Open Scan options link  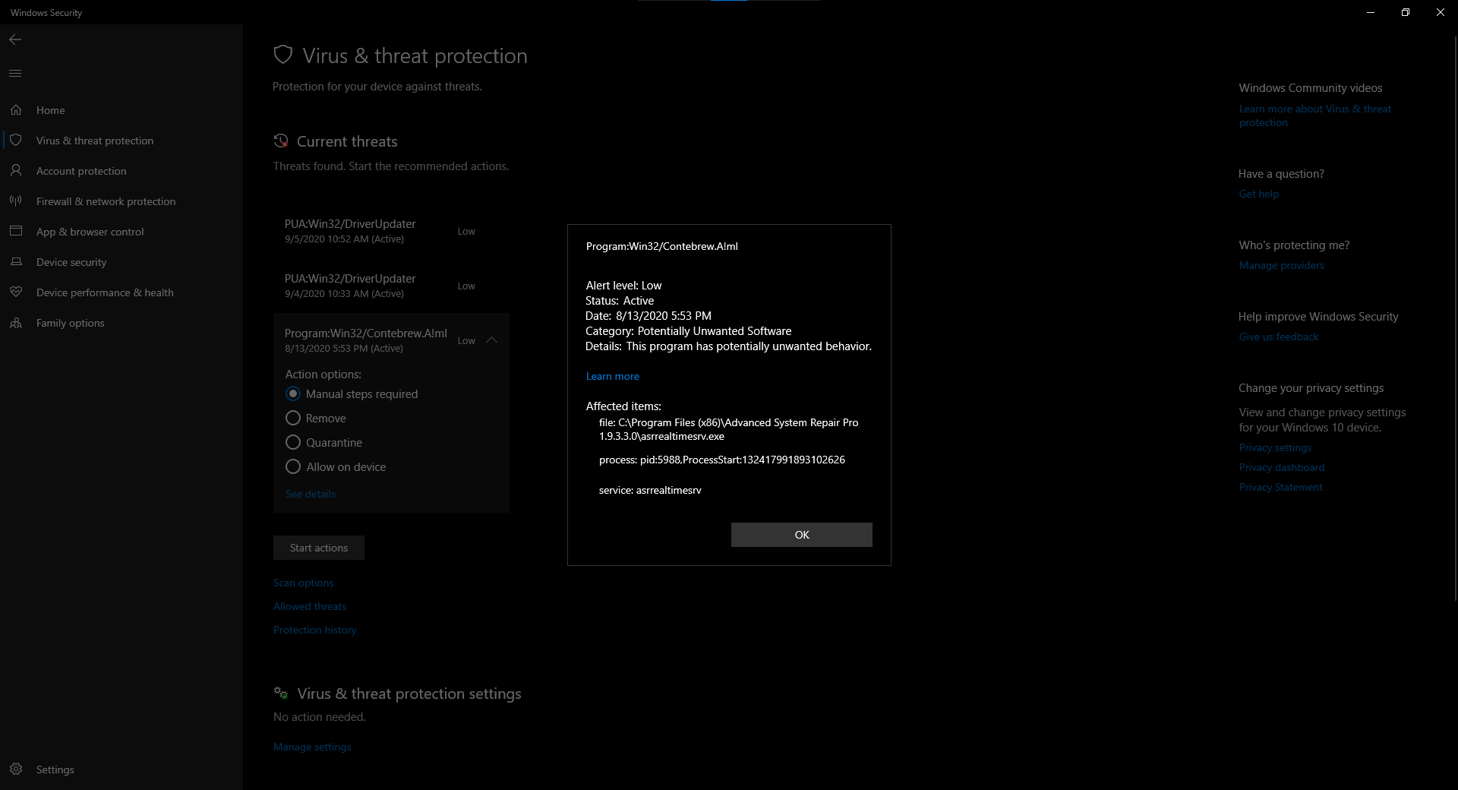click(303, 583)
